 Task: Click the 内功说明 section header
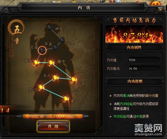tap(135, 81)
